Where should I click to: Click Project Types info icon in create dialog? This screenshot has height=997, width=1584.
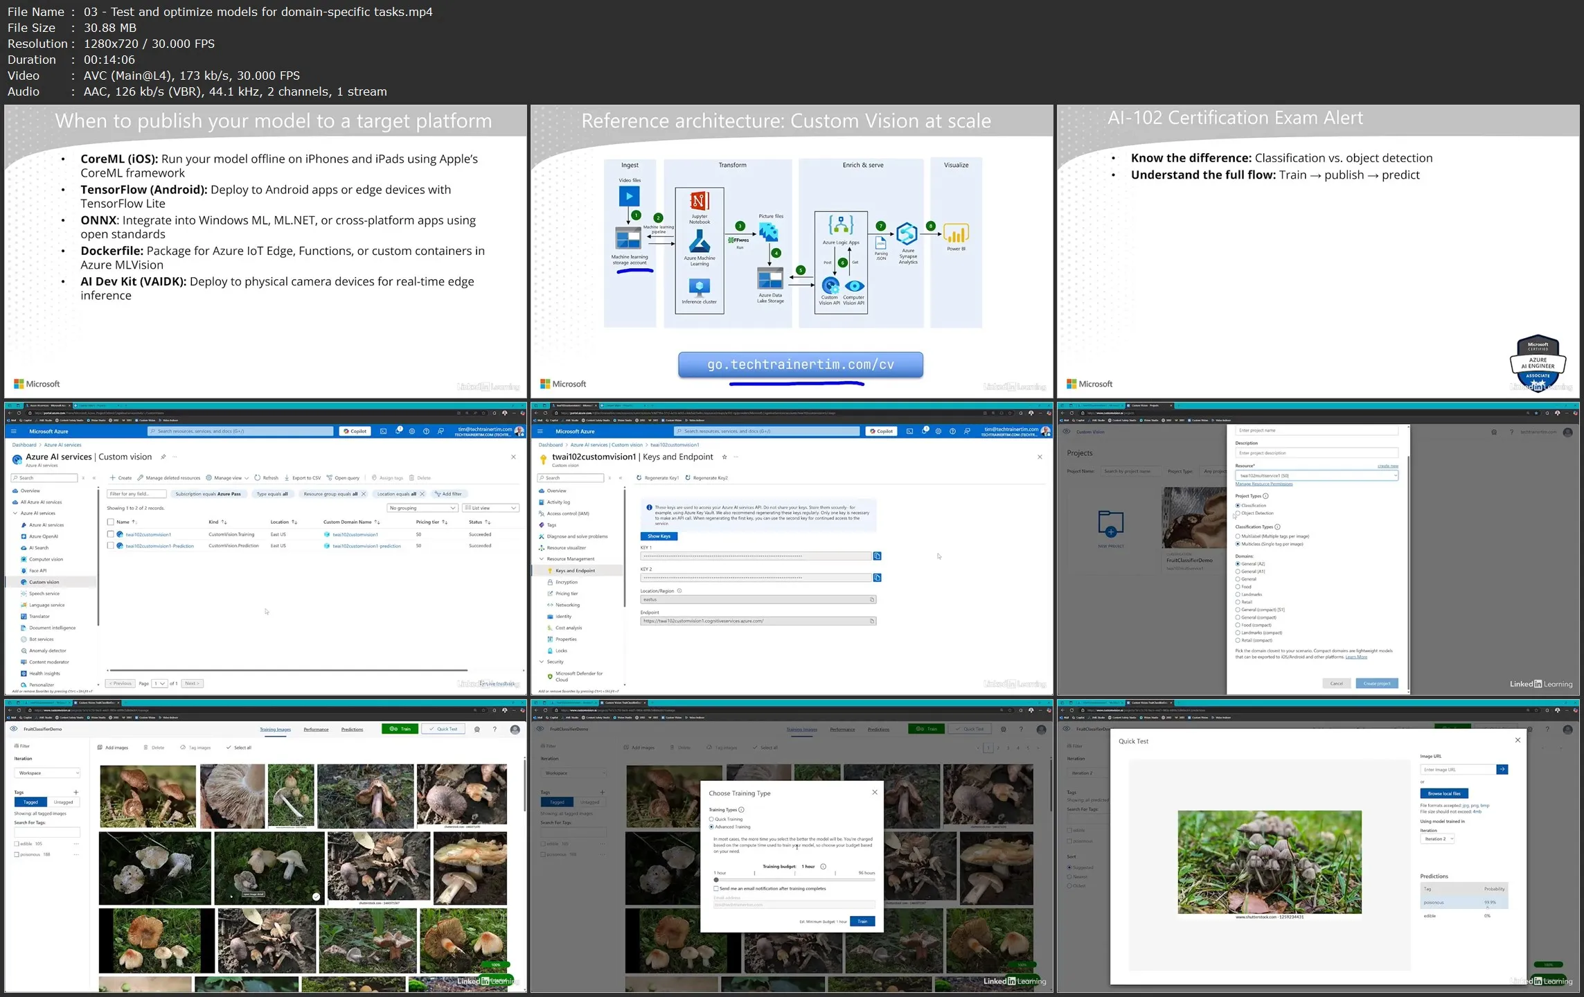1265,496
